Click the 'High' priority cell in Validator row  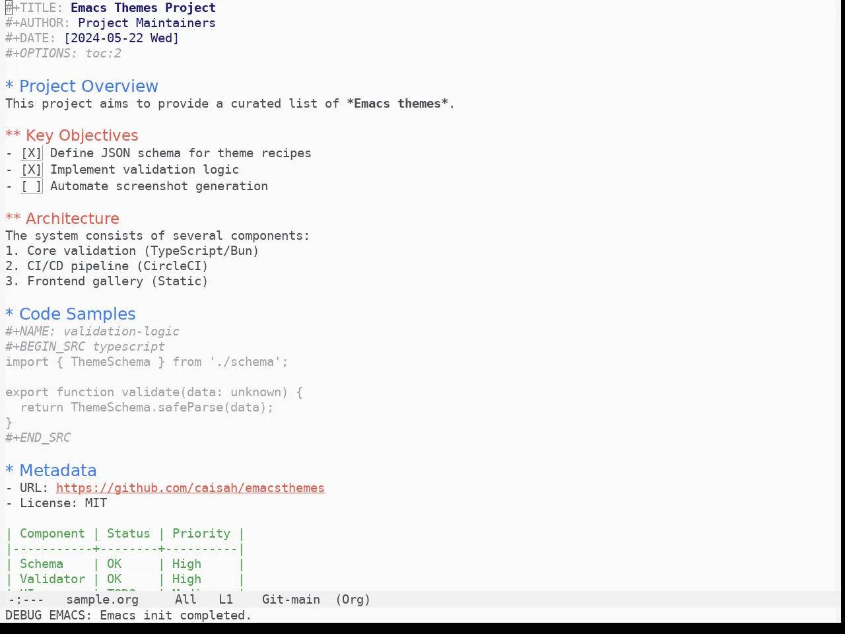(x=187, y=579)
